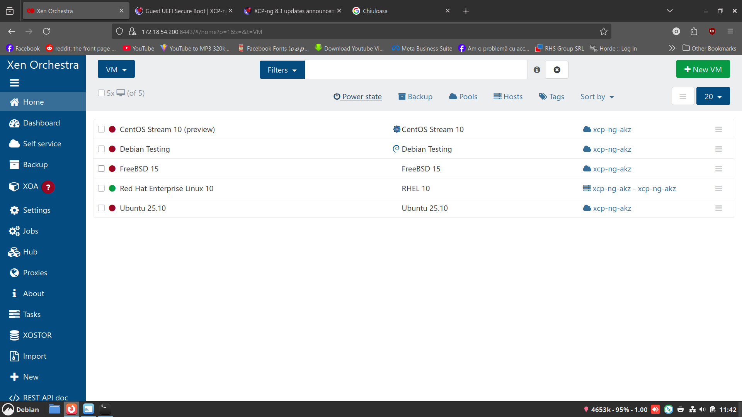742x417 pixels.
Task: Open the Red Hat Enterprise Linux 10 VM
Action: click(x=167, y=188)
